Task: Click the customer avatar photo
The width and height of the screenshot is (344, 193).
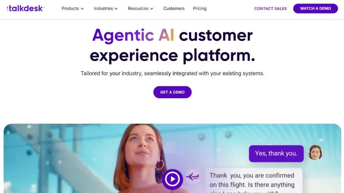Action: 315,152
